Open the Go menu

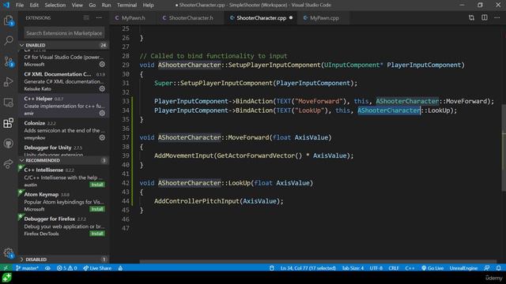point(93,6)
